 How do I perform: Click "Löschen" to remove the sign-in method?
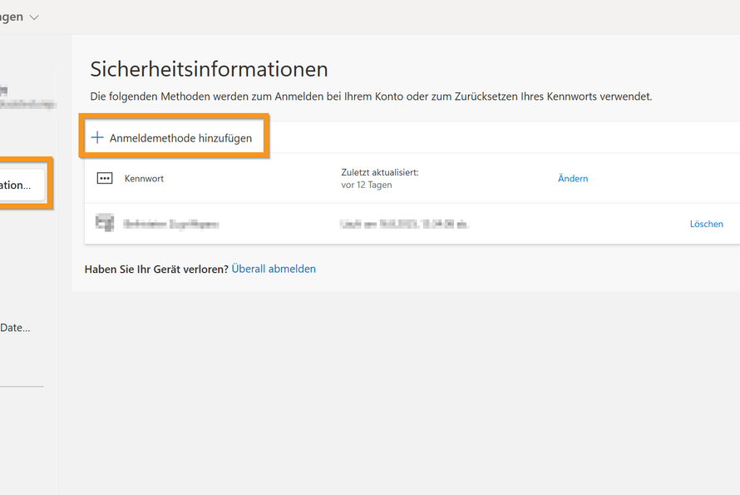706,223
